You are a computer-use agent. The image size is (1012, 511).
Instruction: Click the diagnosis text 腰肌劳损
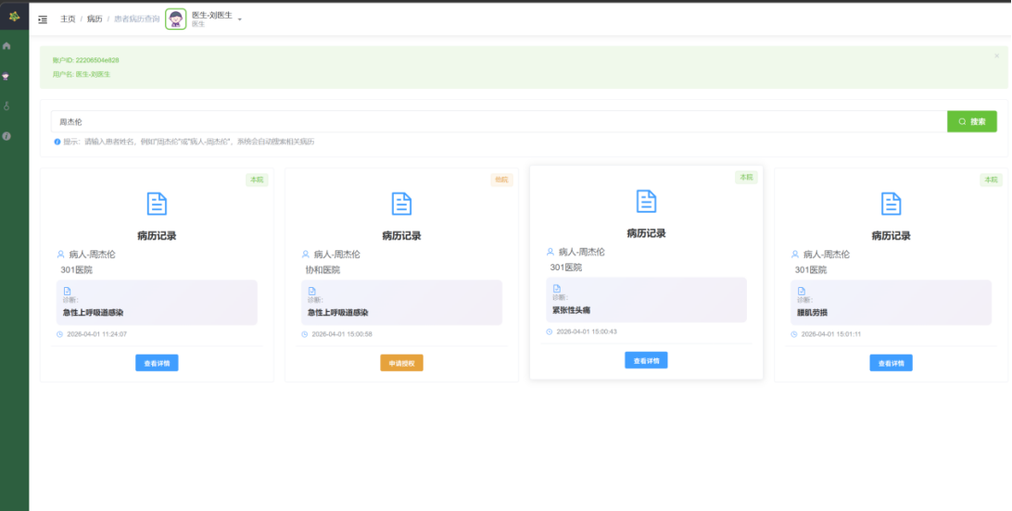click(x=812, y=313)
